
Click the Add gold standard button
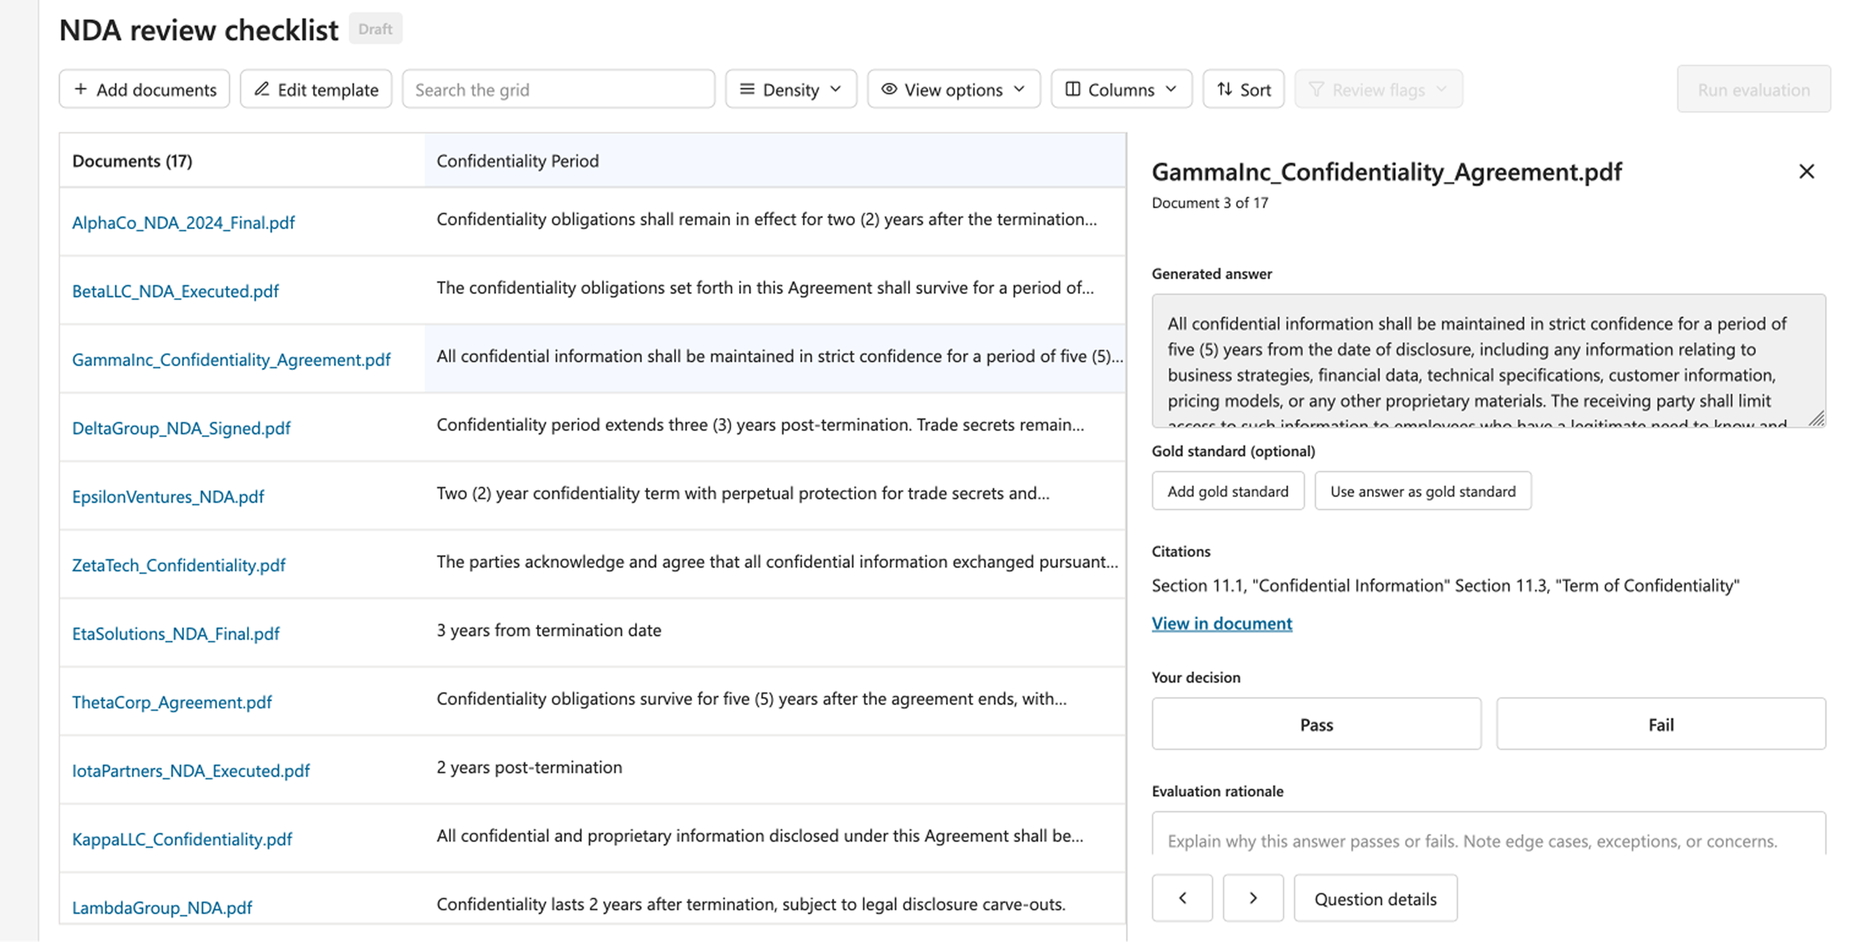point(1227,491)
